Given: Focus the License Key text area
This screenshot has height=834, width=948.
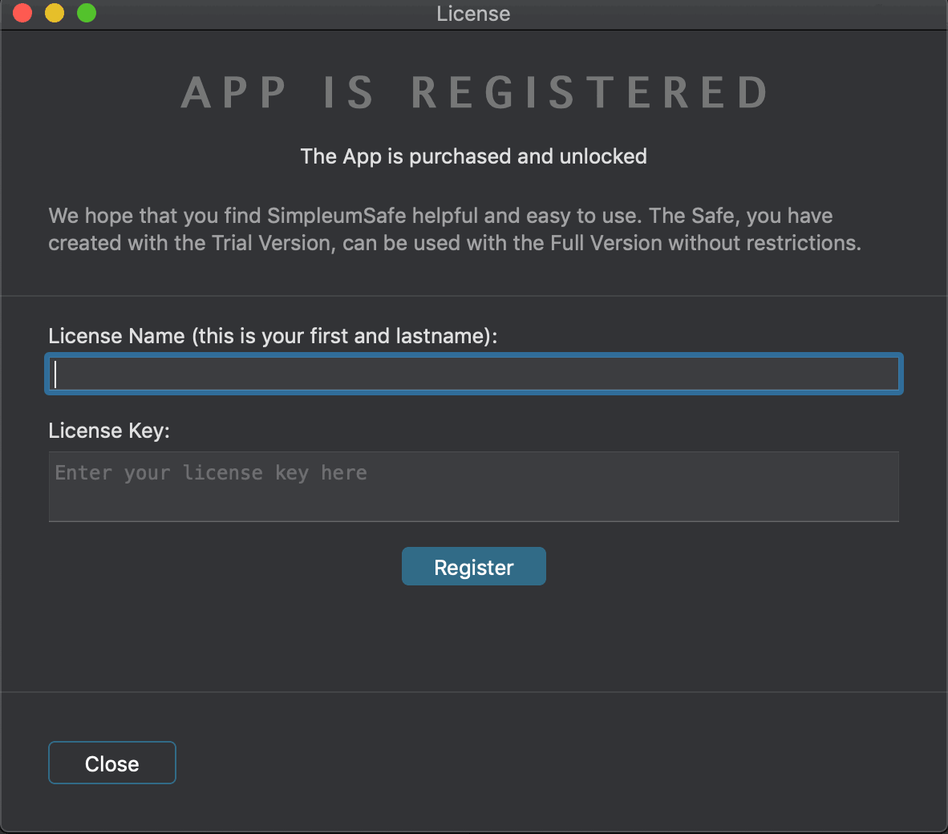Looking at the screenshot, I should point(474,487).
